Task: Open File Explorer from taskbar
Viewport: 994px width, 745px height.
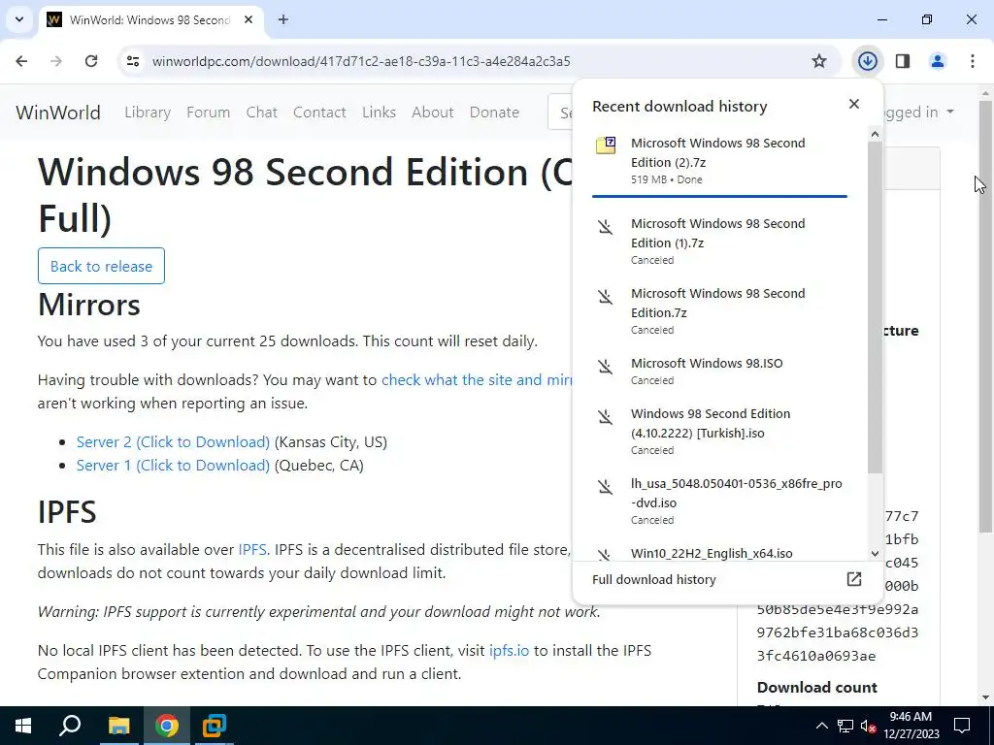Action: coord(118,726)
